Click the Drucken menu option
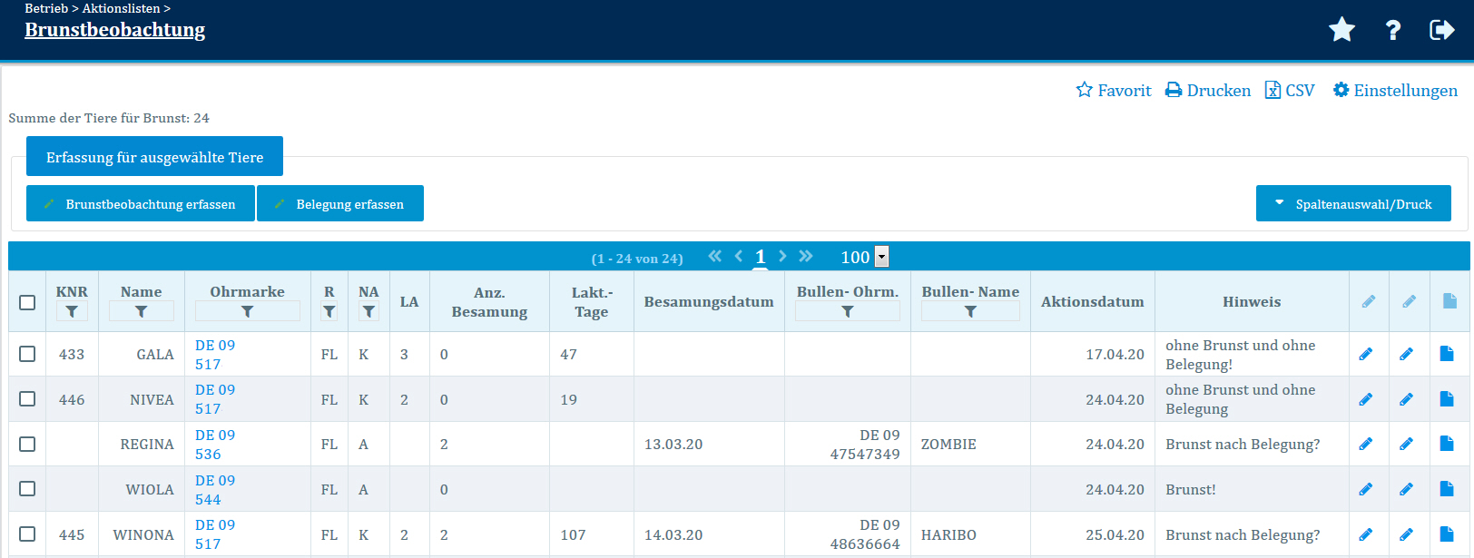Viewport: 1474px width, 558px height. (x=1208, y=91)
